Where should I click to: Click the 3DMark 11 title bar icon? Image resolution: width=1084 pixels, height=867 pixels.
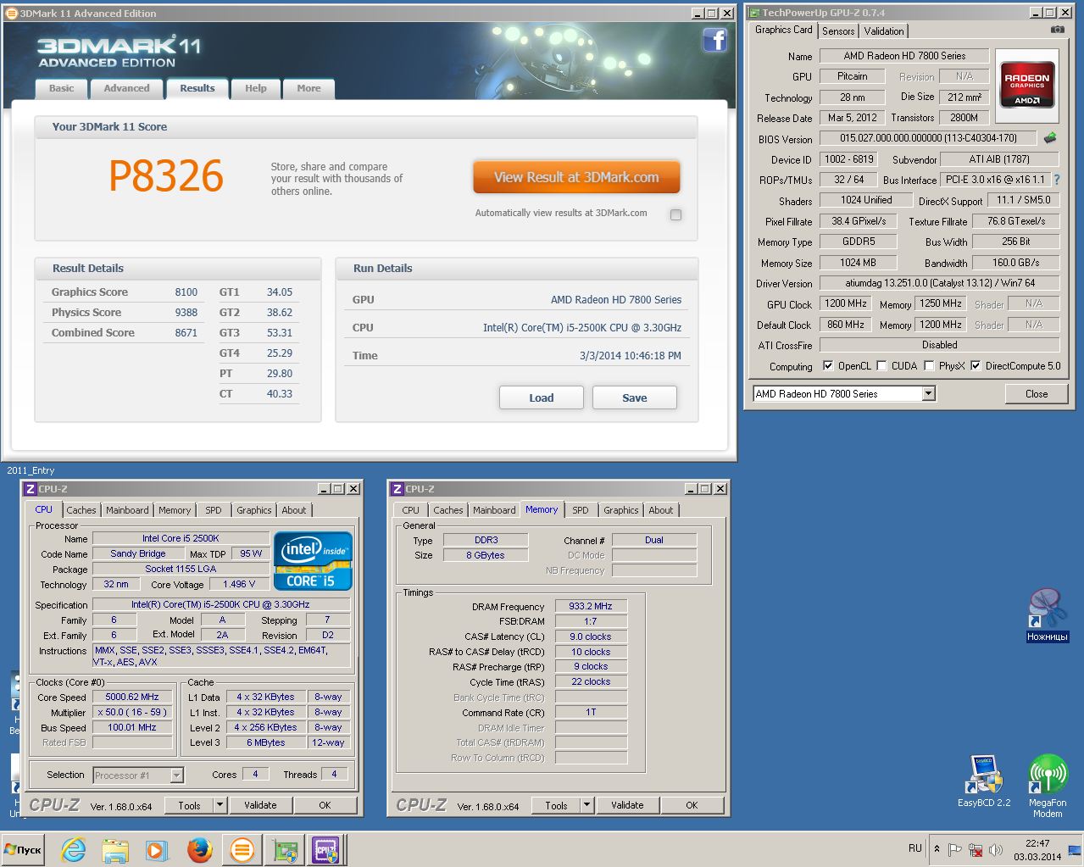[11, 13]
